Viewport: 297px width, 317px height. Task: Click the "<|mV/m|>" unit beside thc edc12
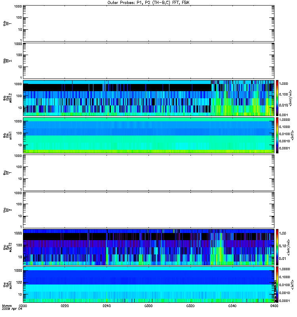point(289,247)
